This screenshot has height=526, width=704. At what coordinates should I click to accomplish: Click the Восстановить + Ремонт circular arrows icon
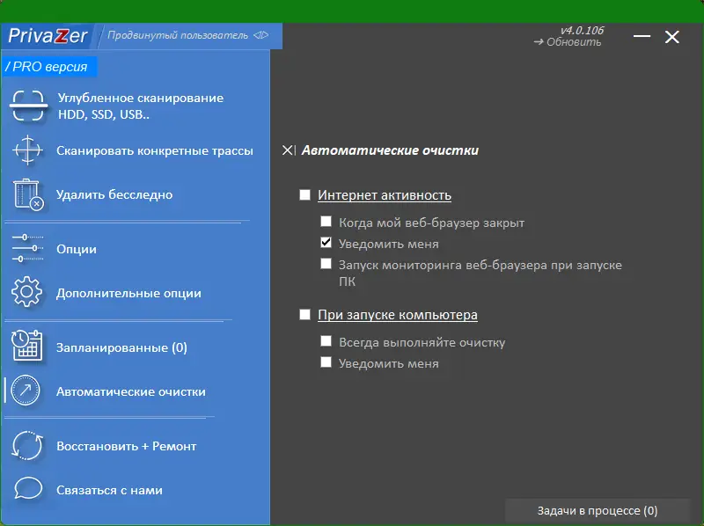click(27, 446)
